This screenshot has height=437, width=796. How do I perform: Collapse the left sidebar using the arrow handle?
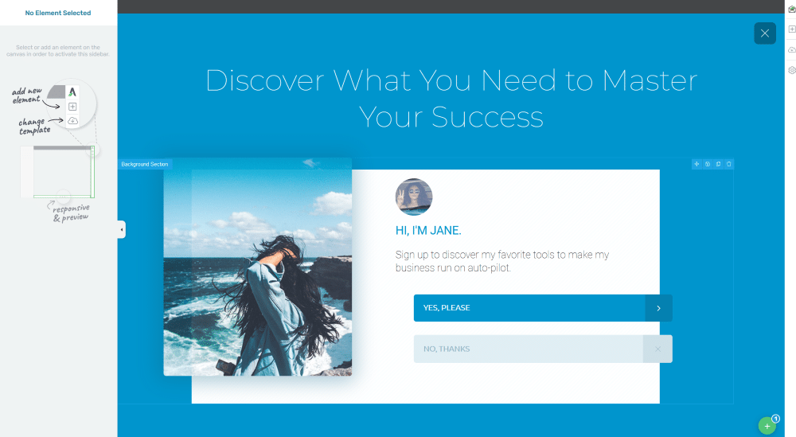click(121, 229)
